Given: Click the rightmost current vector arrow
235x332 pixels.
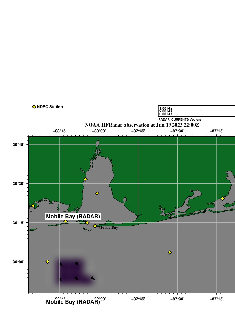Looking at the screenshot, I should [x=93, y=278].
